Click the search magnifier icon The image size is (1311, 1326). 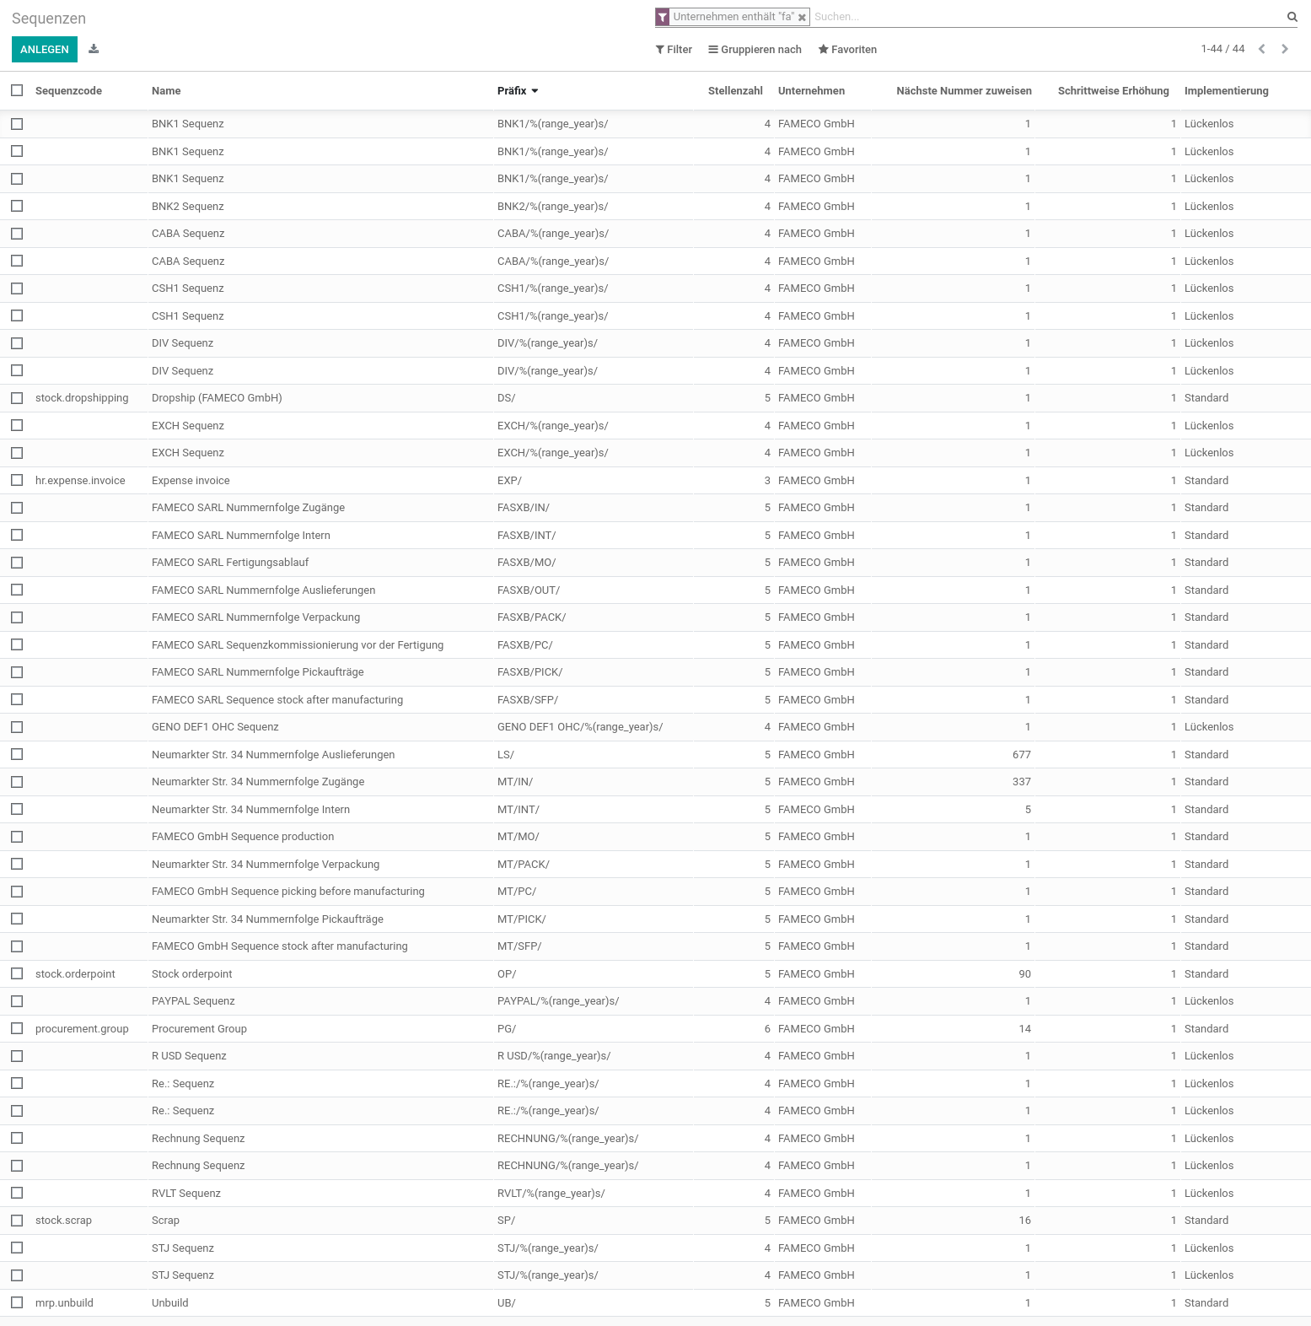[1292, 17]
